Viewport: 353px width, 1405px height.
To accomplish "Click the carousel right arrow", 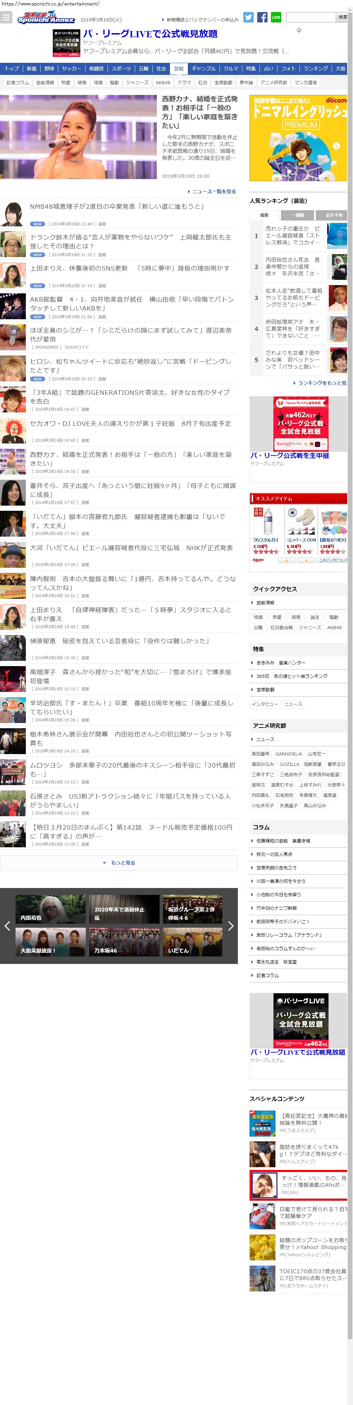I will coord(230,926).
